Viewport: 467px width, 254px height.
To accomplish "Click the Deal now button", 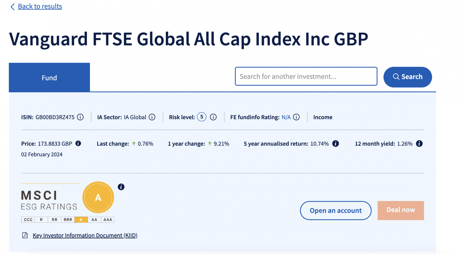I will click(x=401, y=210).
